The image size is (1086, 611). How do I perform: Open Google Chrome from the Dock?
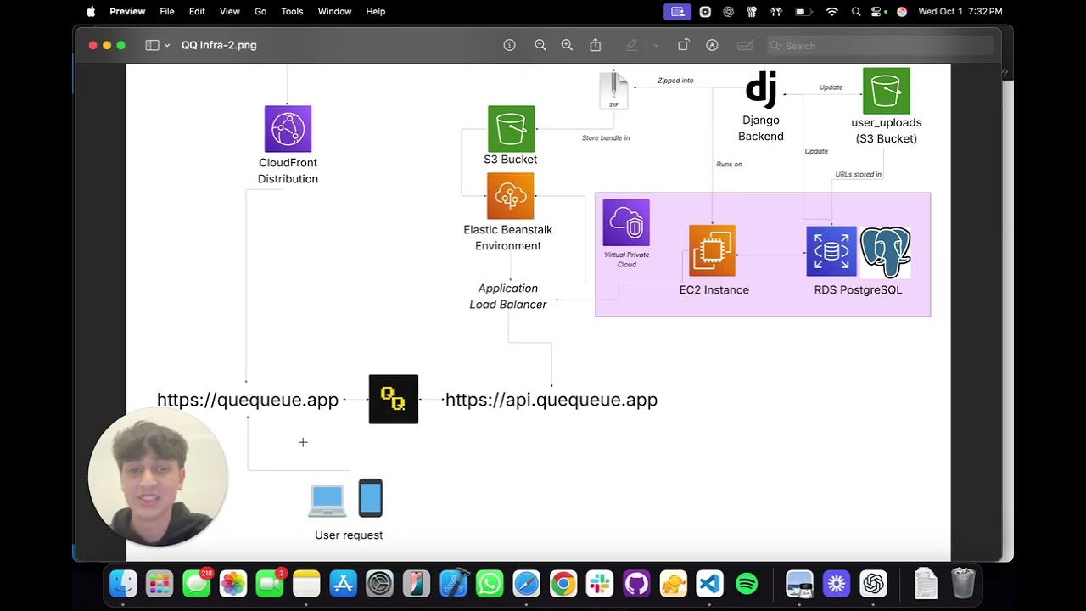[563, 583]
